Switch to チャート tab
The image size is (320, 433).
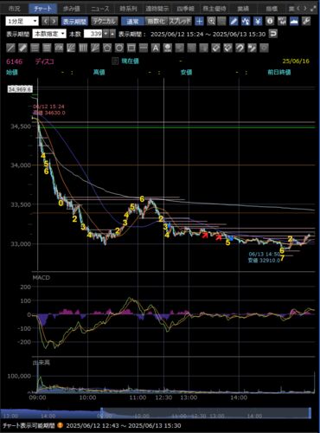tap(42, 9)
